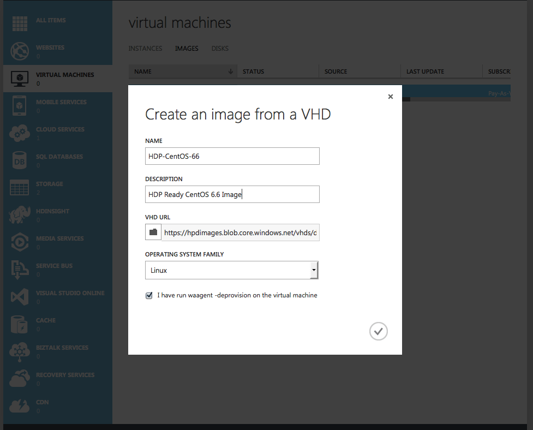Open the DISKS tab

click(220, 48)
